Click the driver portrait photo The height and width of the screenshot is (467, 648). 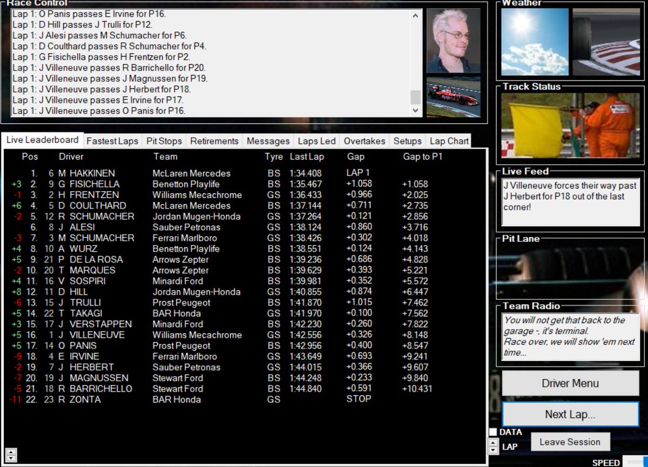454,40
